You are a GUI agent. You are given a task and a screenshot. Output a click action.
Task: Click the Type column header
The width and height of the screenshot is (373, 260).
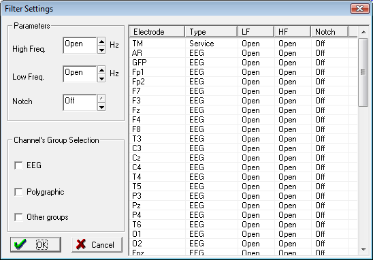(x=211, y=31)
